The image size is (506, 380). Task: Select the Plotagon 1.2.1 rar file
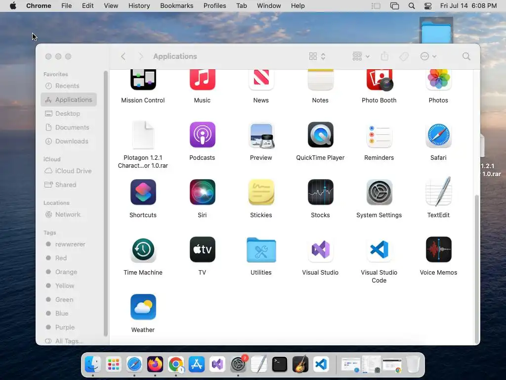coord(143,135)
